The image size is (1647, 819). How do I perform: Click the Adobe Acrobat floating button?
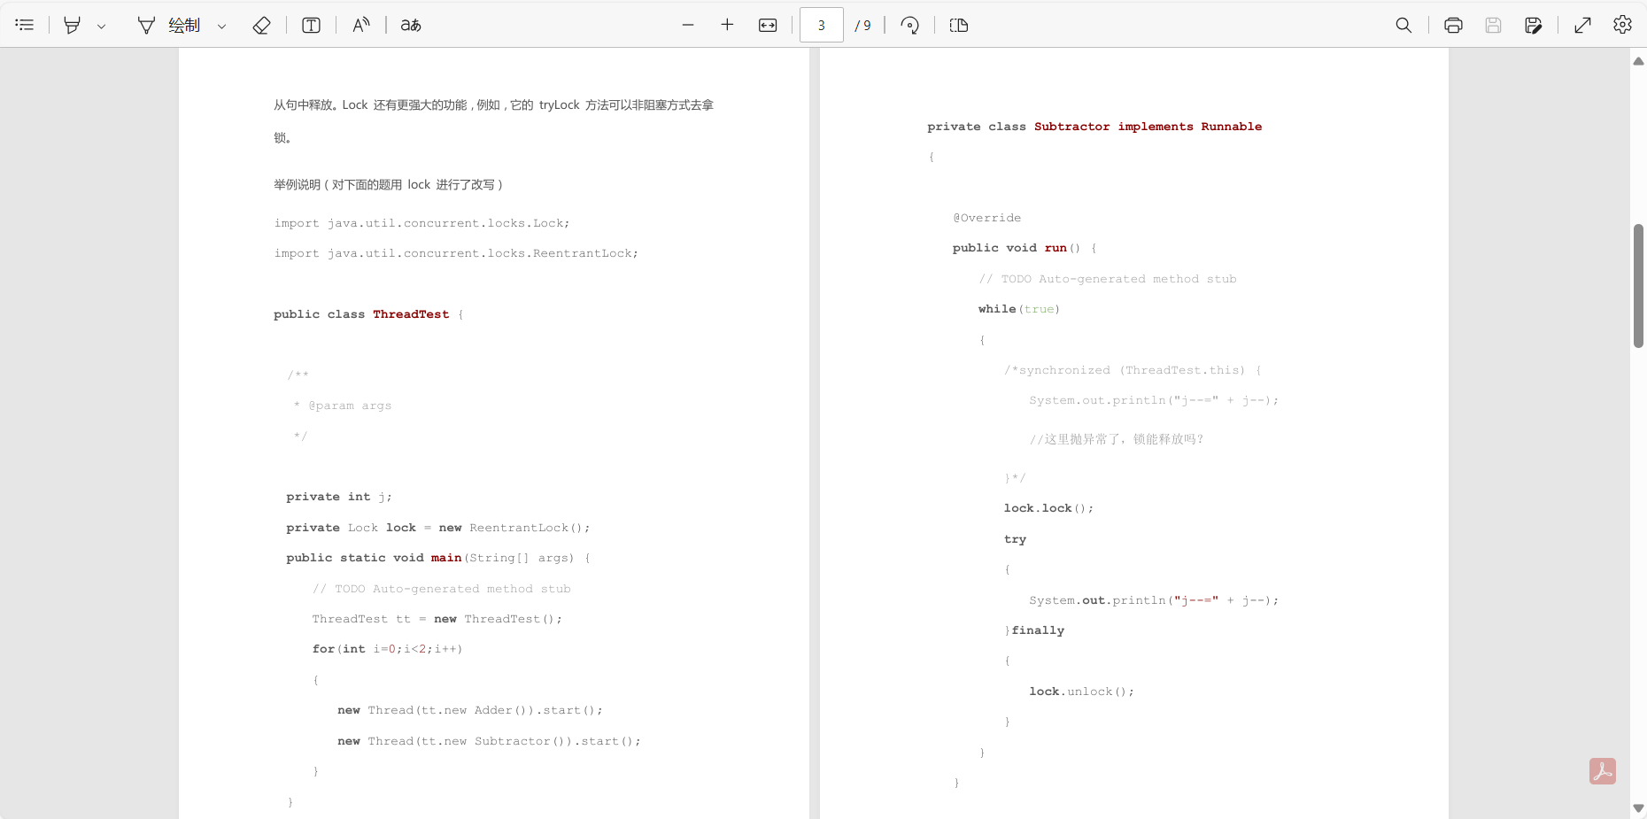point(1602,771)
